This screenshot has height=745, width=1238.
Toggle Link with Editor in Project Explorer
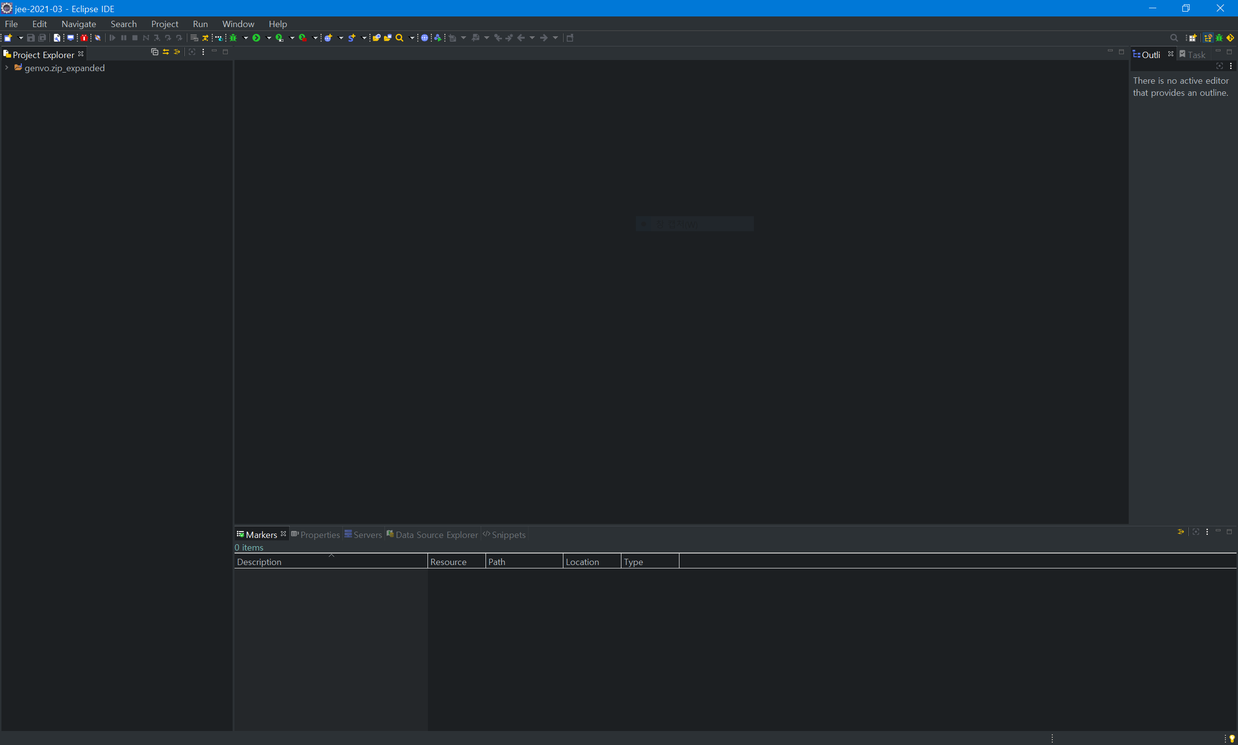tap(166, 52)
